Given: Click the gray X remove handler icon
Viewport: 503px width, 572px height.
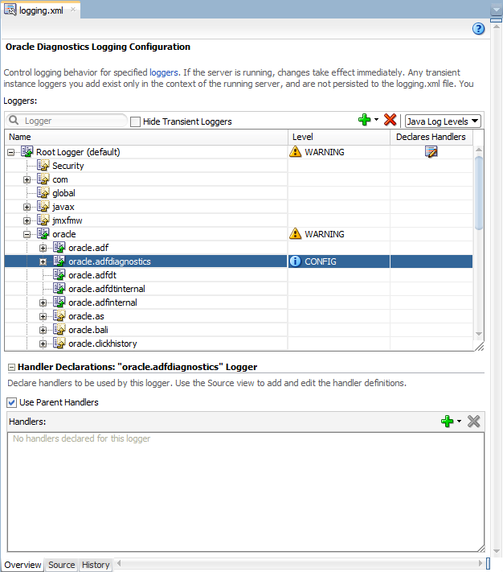Looking at the screenshot, I should (x=473, y=422).
